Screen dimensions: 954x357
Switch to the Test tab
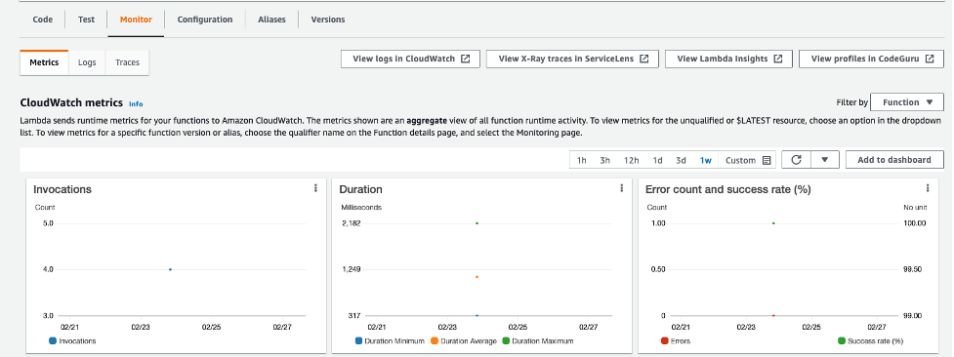tap(86, 20)
